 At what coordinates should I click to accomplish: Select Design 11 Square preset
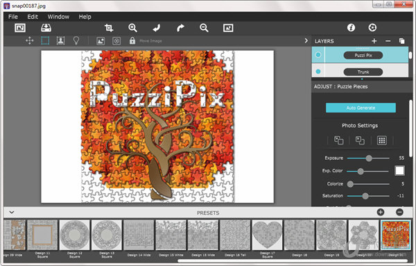coord(42,235)
